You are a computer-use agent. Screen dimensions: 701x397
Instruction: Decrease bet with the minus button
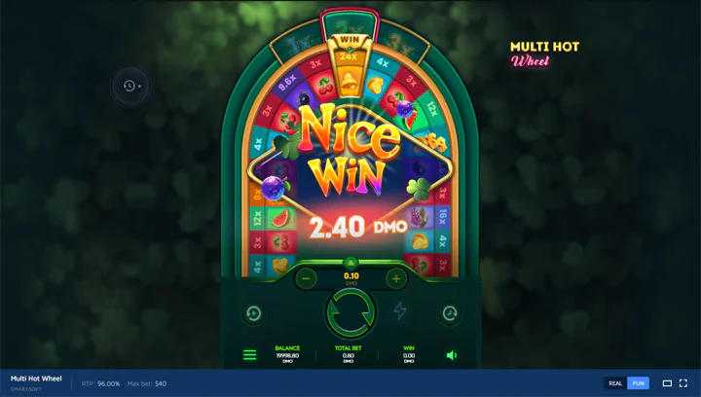[x=306, y=278]
